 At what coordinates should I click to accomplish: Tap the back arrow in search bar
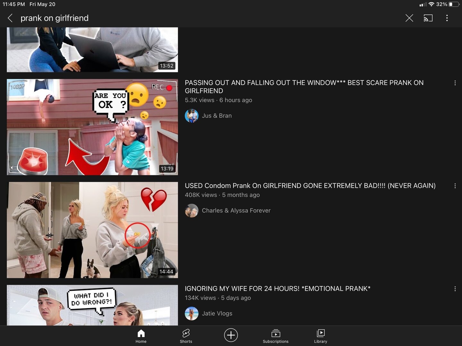(10, 18)
